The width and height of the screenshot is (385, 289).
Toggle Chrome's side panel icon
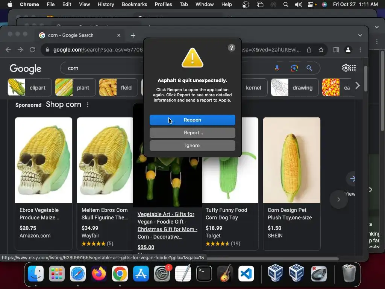[336, 50]
